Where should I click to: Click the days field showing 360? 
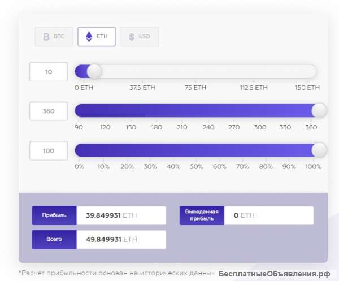coord(49,111)
